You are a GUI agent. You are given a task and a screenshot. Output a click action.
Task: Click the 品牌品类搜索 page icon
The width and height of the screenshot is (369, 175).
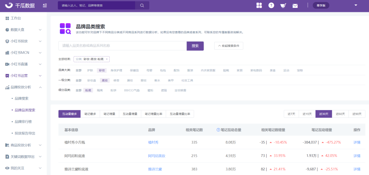click(65, 29)
